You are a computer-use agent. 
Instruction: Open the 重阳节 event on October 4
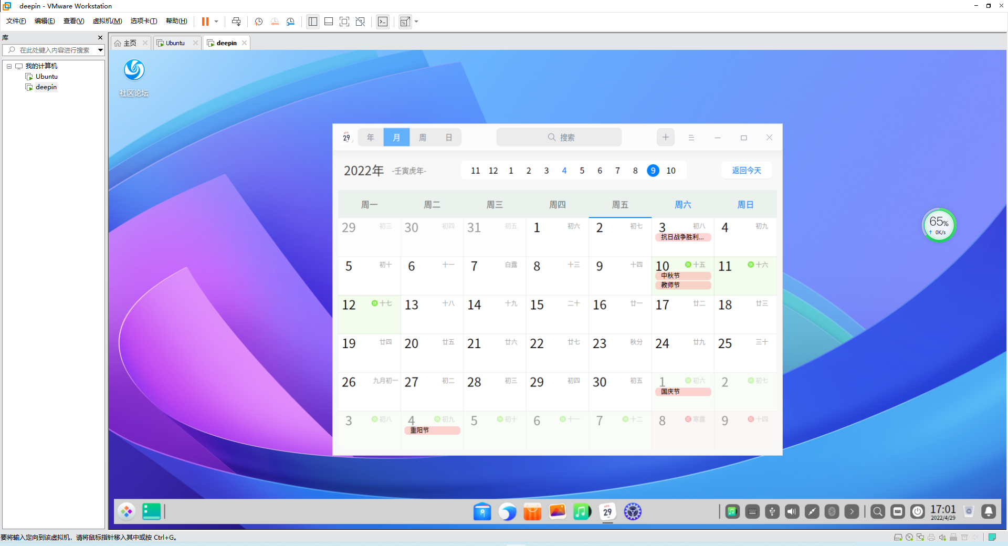pyautogui.click(x=432, y=430)
